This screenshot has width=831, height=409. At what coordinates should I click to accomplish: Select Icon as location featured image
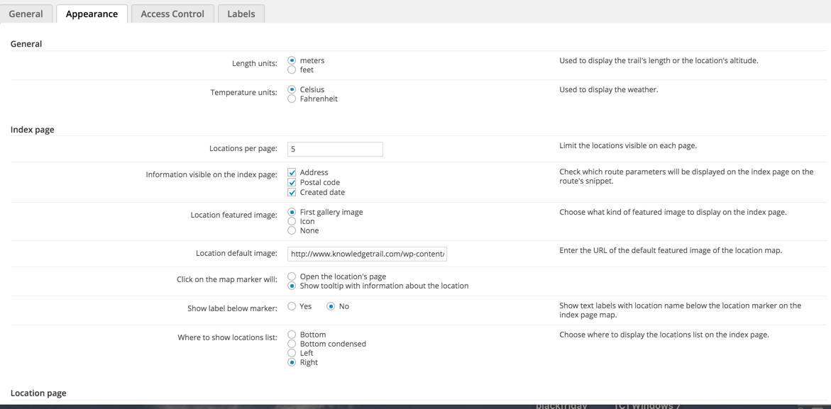coord(292,222)
